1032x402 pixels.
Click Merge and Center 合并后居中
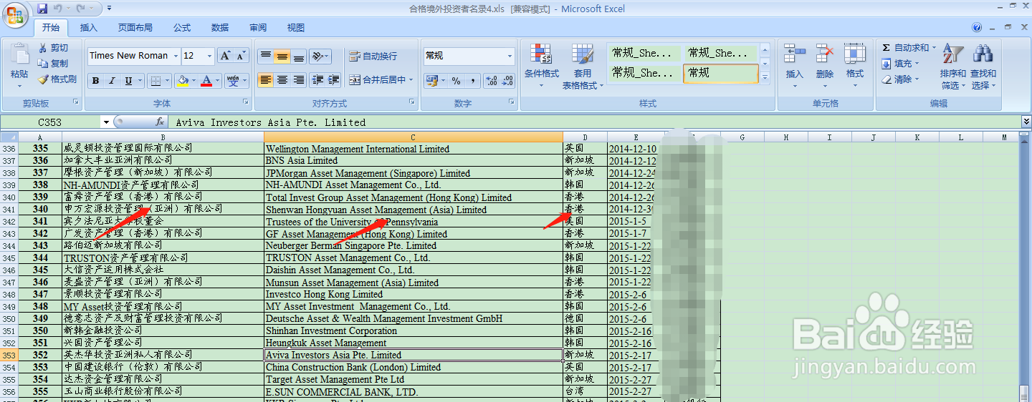pos(381,80)
